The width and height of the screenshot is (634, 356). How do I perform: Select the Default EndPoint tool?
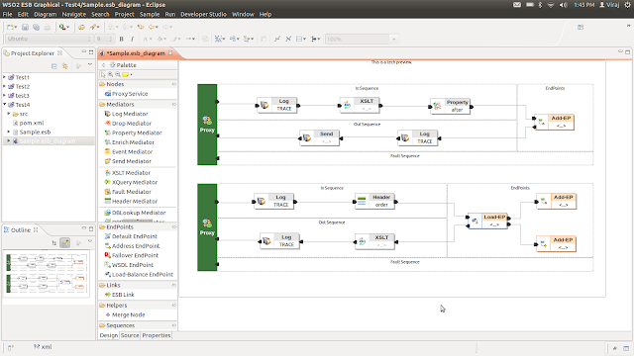coord(131,236)
